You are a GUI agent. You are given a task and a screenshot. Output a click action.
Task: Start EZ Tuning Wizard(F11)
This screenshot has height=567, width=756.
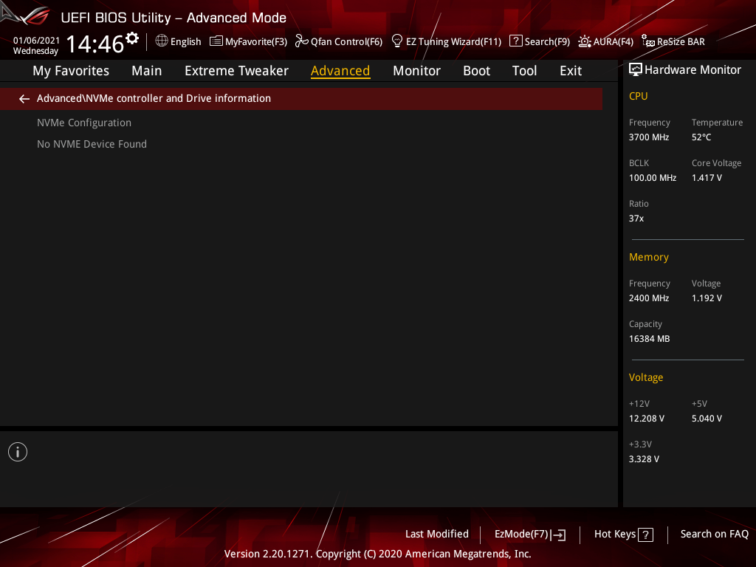click(x=454, y=42)
